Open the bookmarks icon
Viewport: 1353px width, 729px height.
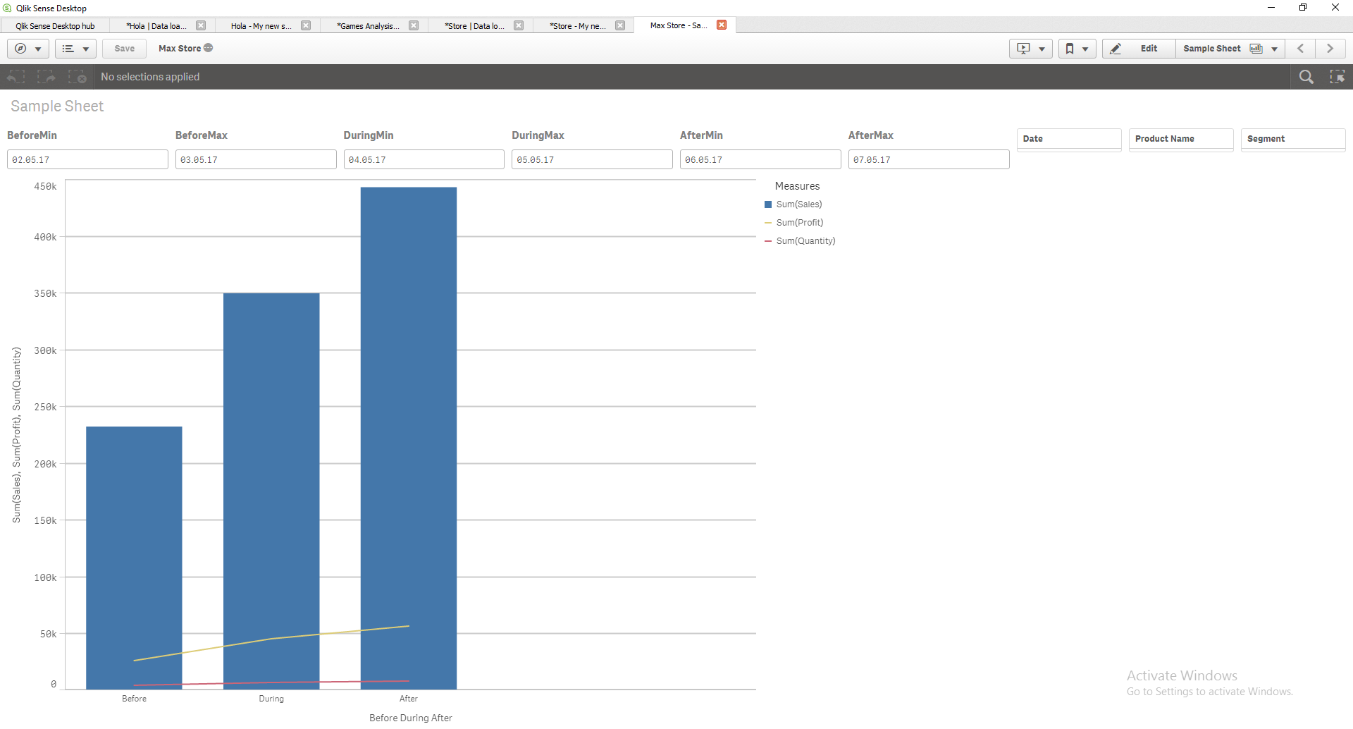[1070, 49]
